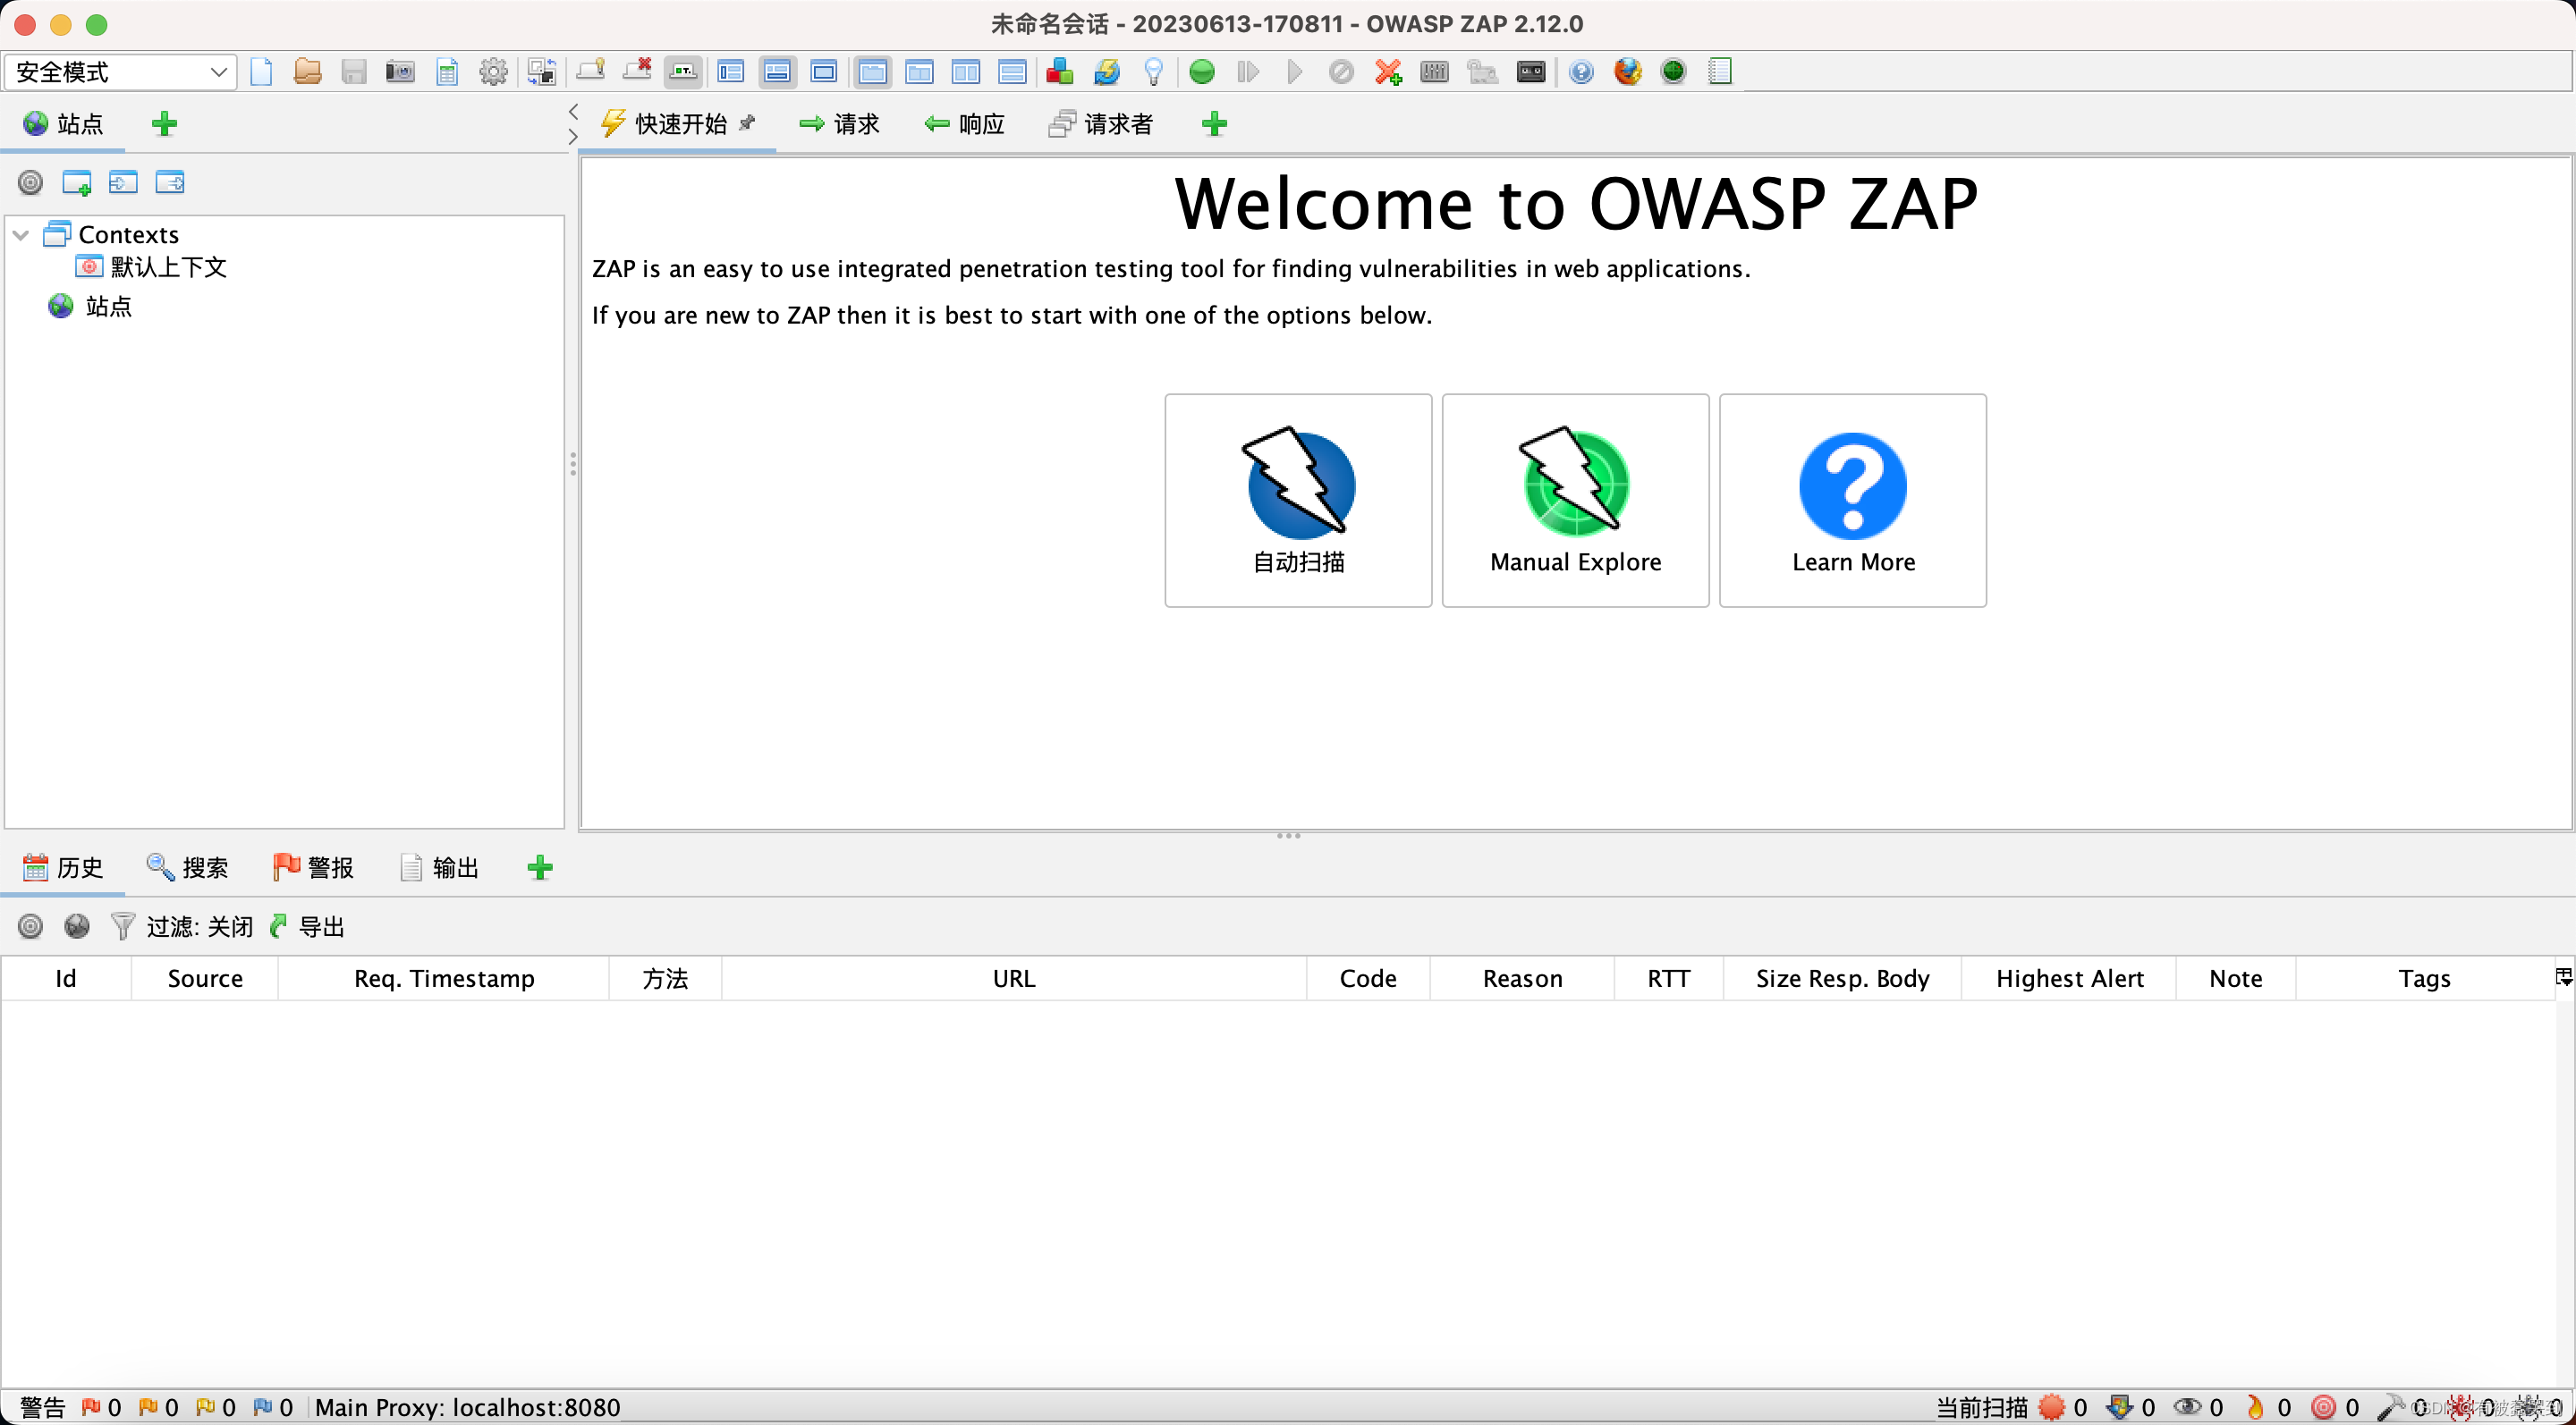This screenshot has height=1425, width=2576.
Task: Toggle the scope target icon in history toolbar
Action: click(x=31, y=926)
